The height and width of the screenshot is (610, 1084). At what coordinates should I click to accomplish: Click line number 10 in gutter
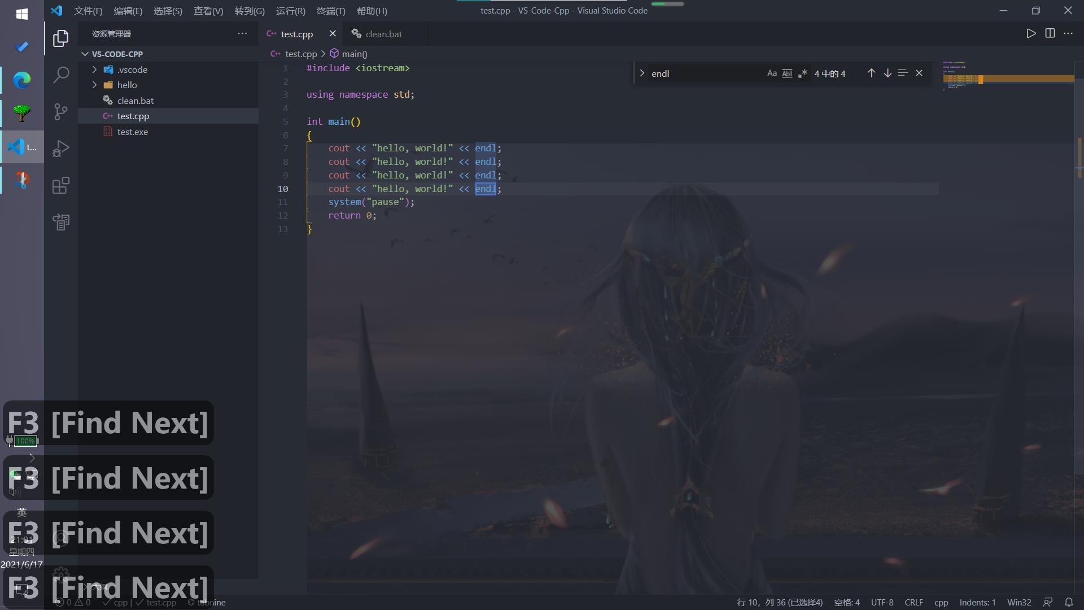283,189
